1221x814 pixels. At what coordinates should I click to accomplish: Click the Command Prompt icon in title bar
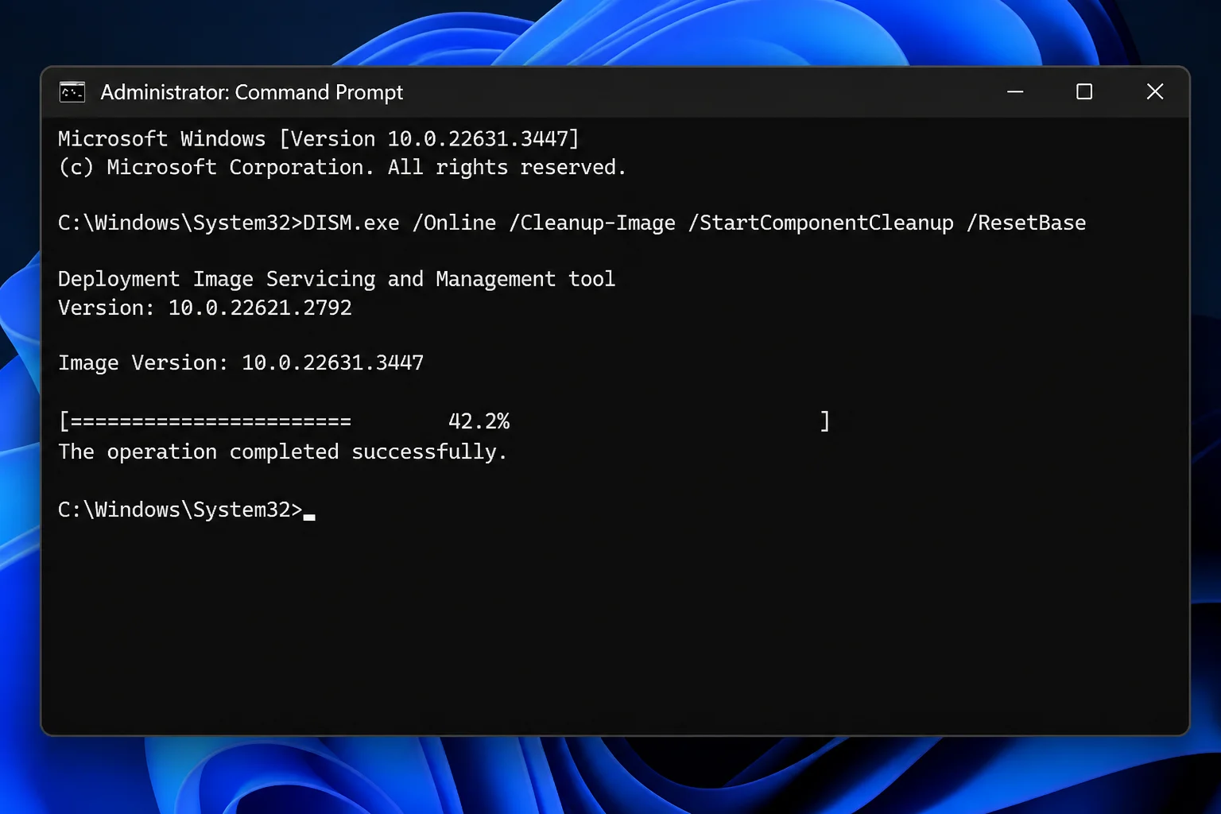72,92
